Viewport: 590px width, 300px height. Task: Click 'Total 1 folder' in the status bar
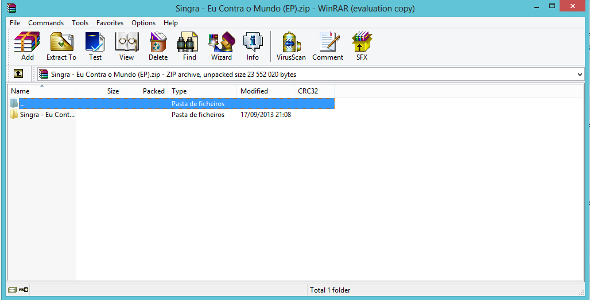[330, 290]
